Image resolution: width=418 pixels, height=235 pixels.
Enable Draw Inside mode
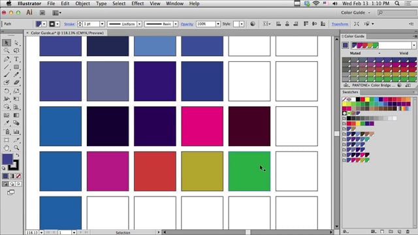(18, 184)
